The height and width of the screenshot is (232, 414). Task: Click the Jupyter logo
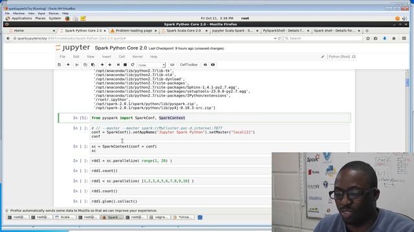73,48
